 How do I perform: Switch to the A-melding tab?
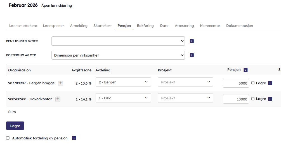79,26
